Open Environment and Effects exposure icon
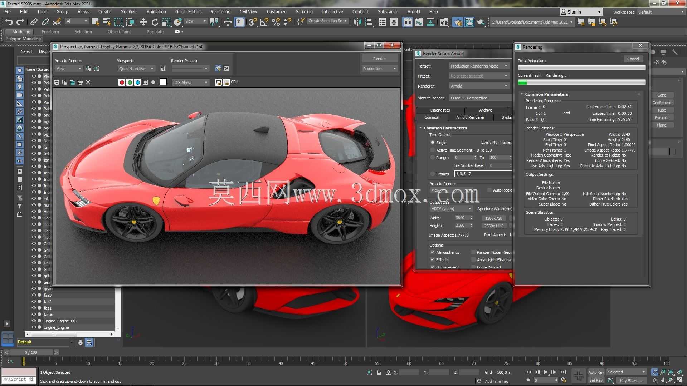Viewport: 687px width, 386px height. (226, 68)
